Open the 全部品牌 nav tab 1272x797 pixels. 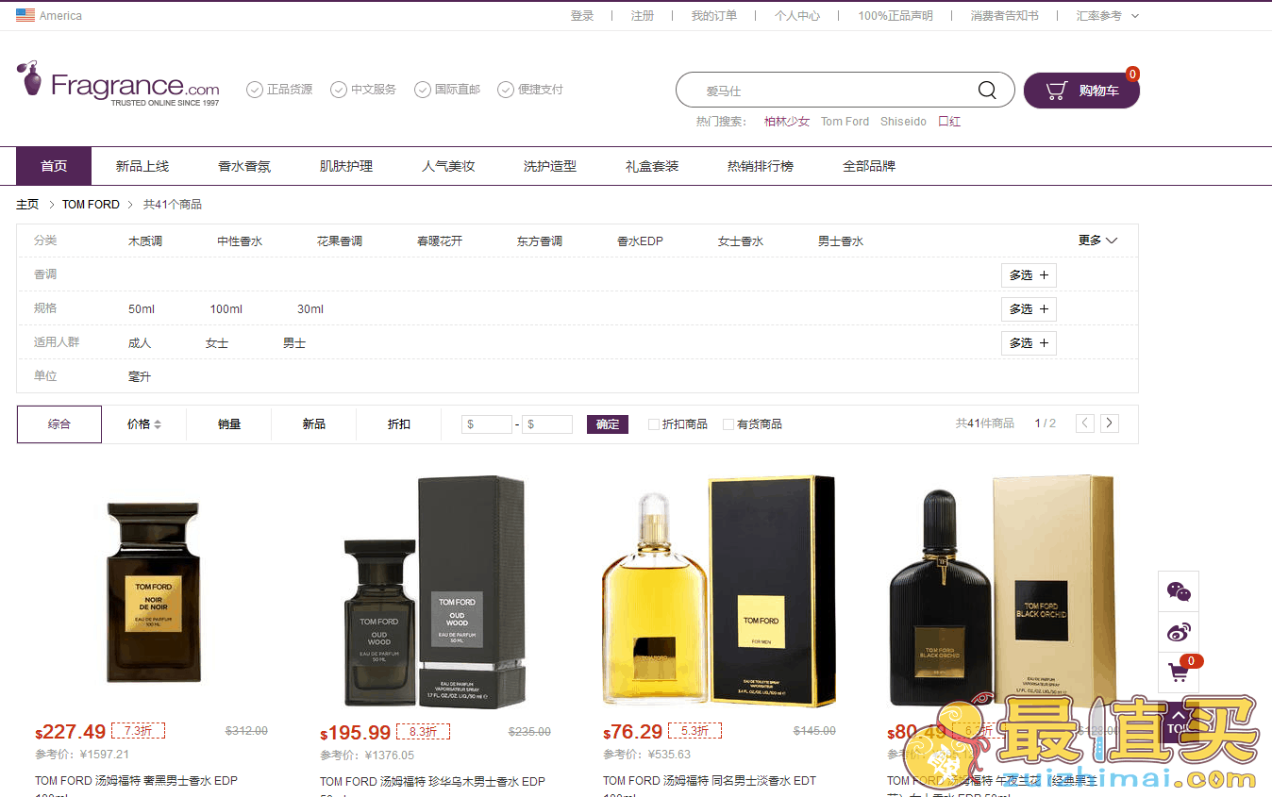[x=869, y=166]
